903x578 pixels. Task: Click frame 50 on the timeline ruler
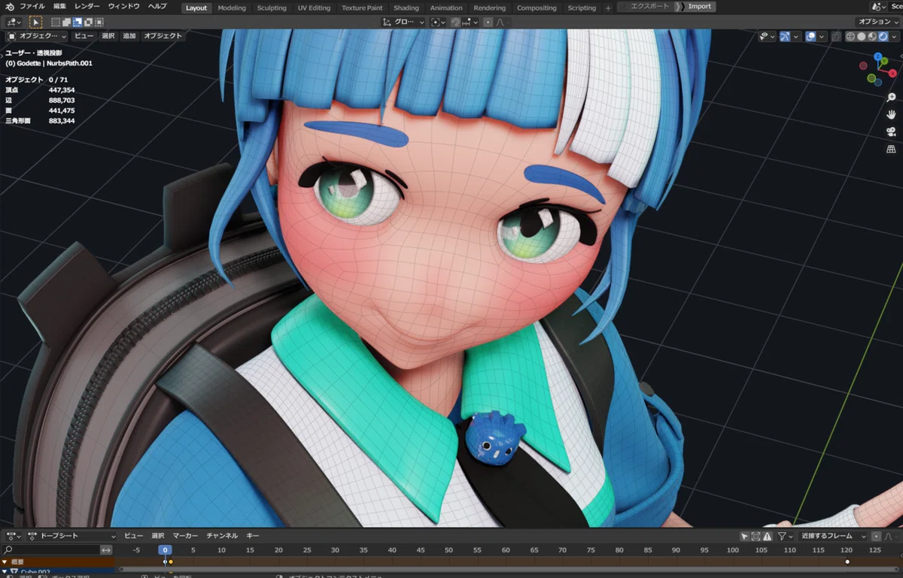449,550
